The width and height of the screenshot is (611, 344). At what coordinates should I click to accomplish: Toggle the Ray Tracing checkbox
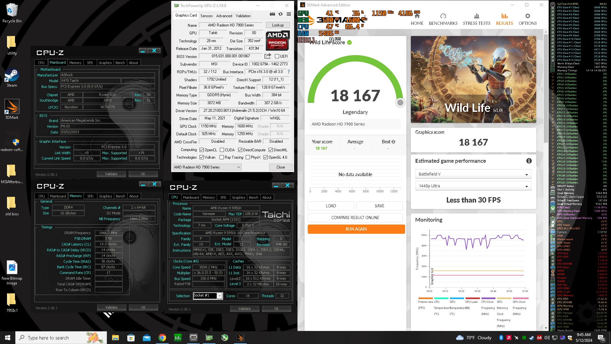point(221,157)
